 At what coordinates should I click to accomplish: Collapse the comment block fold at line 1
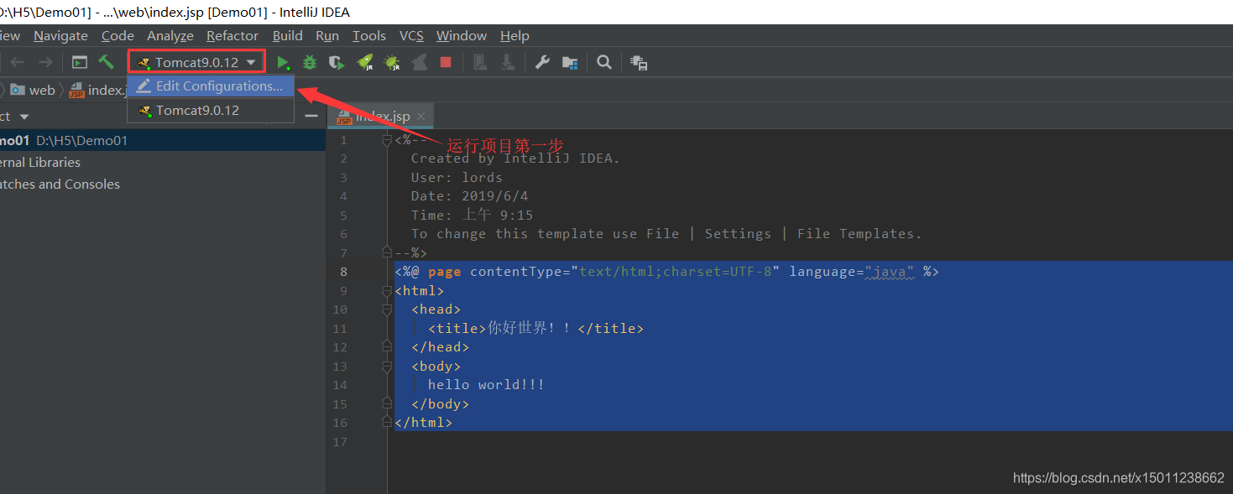pyautogui.click(x=387, y=139)
